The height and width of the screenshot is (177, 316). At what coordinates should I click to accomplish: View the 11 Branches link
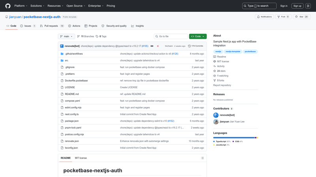tap(86, 36)
